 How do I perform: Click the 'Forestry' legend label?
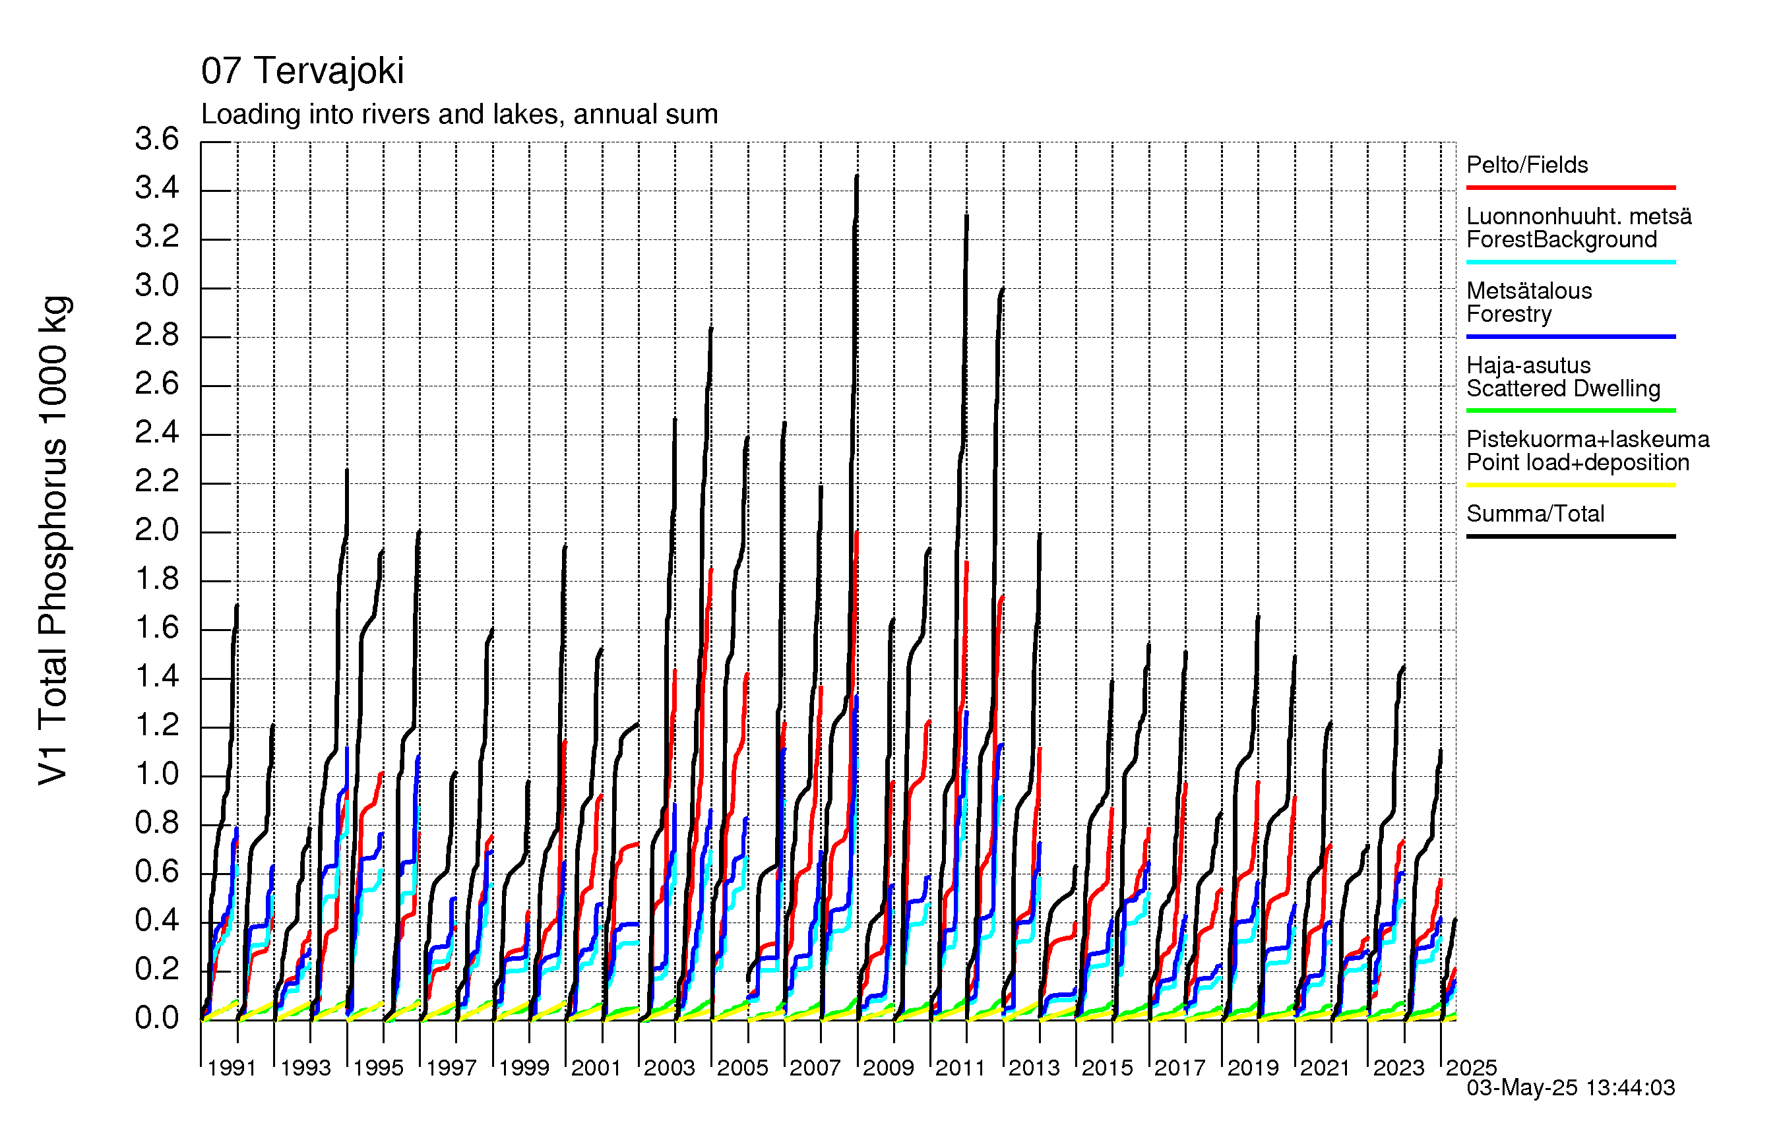pyautogui.click(x=1509, y=315)
